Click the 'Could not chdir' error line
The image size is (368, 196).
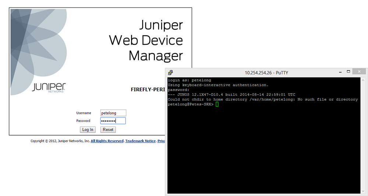tap(263, 99)
